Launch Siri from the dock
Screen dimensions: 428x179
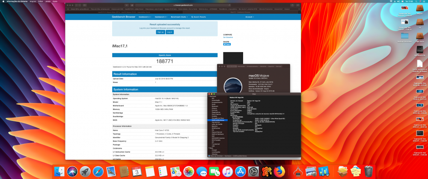(x=72, y=172)
